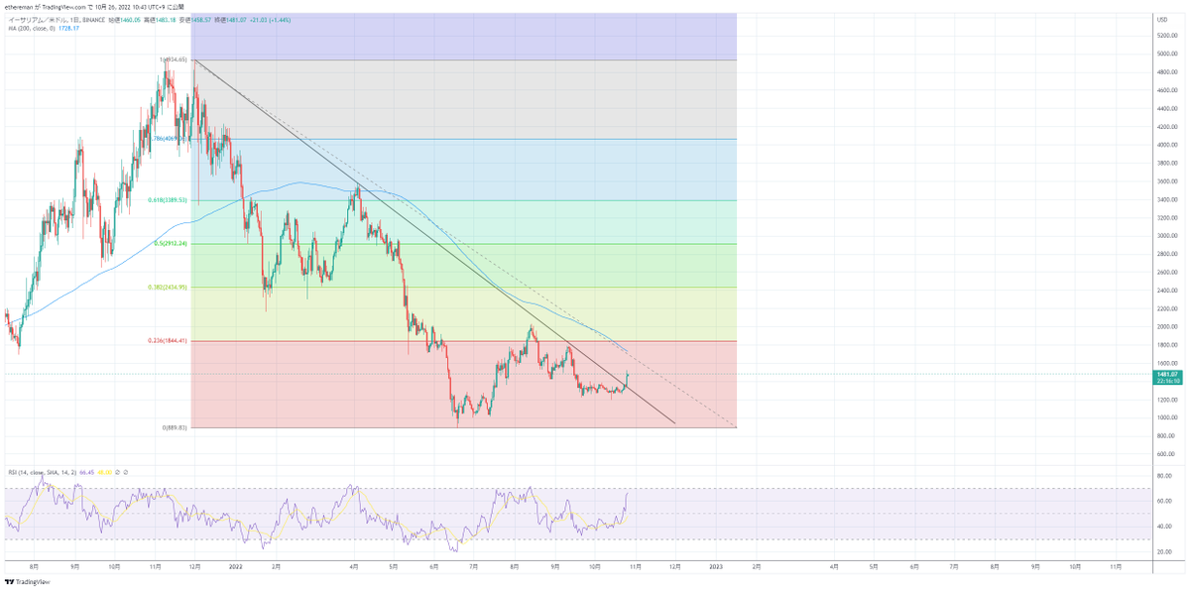Click the 3000.00 price axis label
Viewport: 1190px width, 590px height.
[x=1166, y=236]
